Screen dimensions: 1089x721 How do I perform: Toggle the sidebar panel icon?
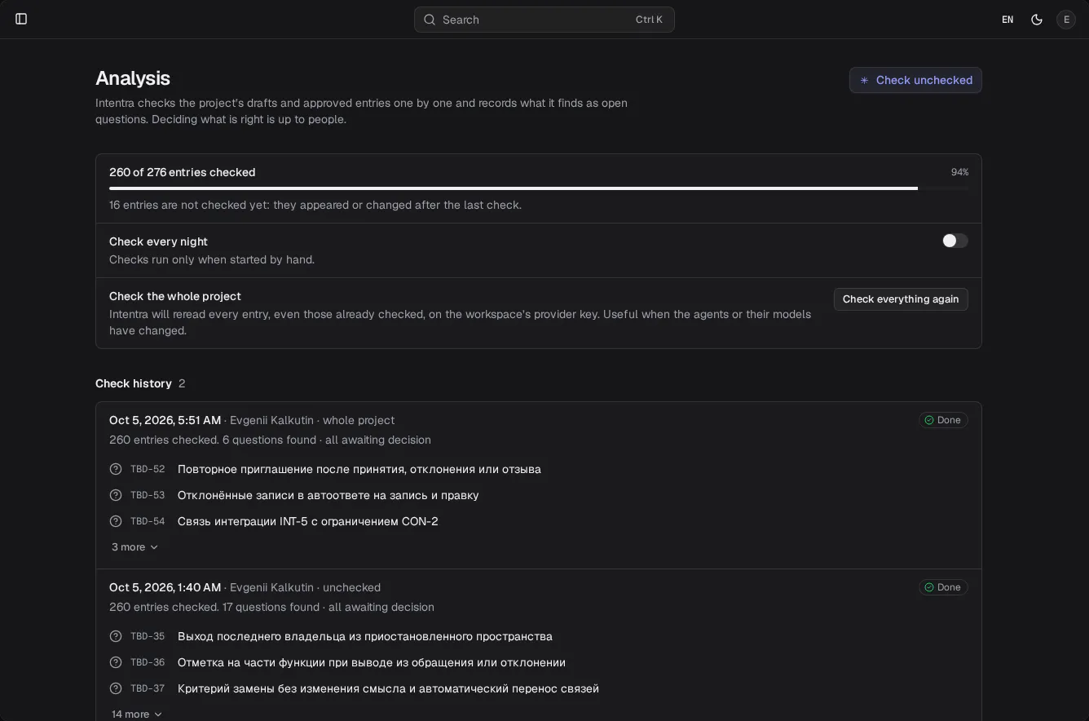coord(21,19)
